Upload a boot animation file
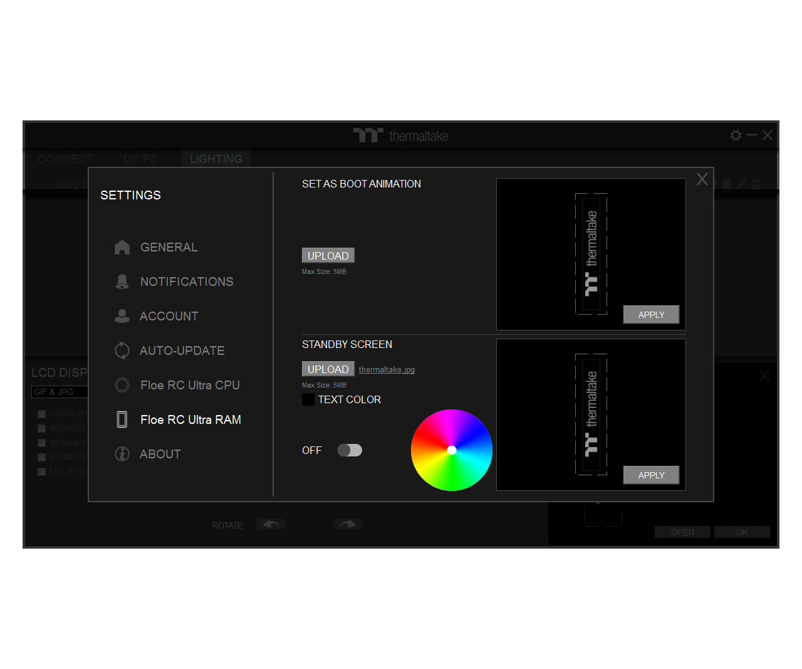This screenshot has width=802, height=669. pyautogui.click(x=328, y=255)
